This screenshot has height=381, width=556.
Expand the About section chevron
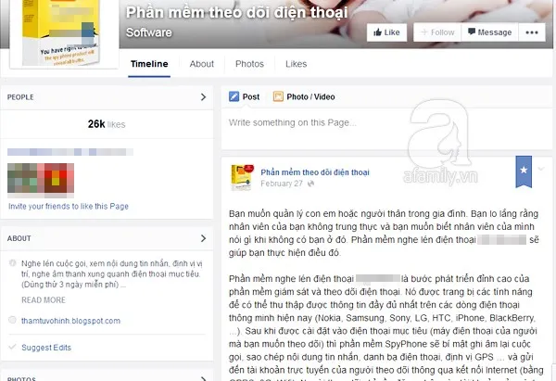tap(203, 238)
